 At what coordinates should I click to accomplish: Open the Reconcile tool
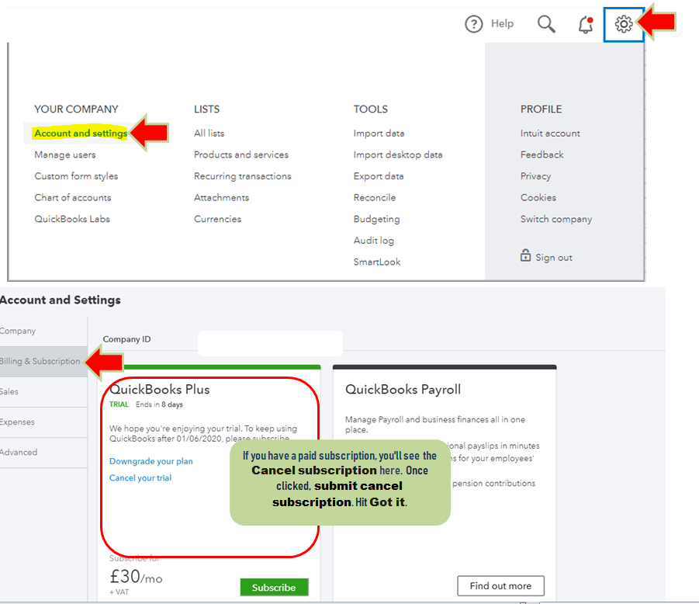click(x=375, y=198)
